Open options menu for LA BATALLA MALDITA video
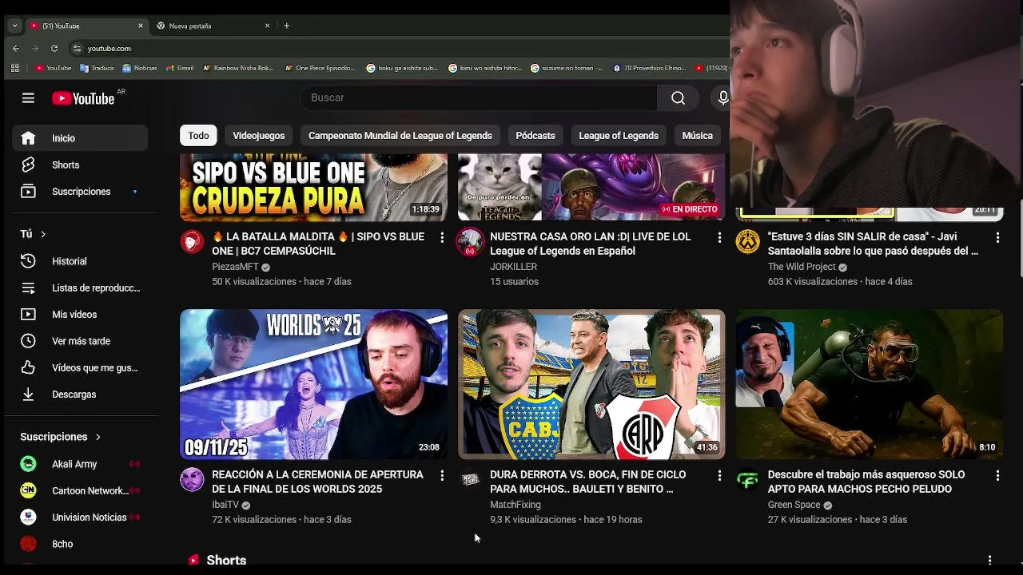Screen dimensions: 1023x575 [441, 237]
